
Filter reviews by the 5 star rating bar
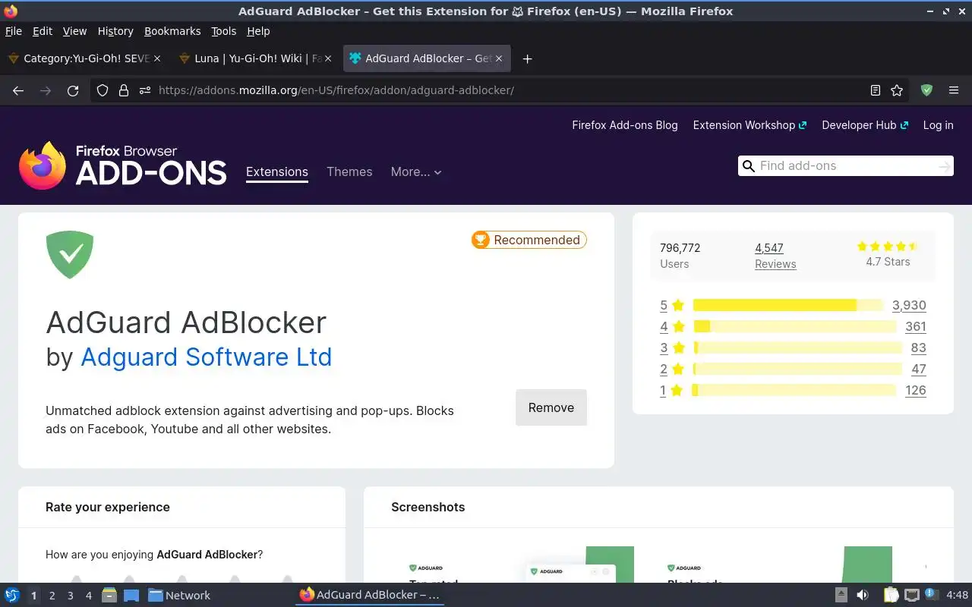[788, 305]
